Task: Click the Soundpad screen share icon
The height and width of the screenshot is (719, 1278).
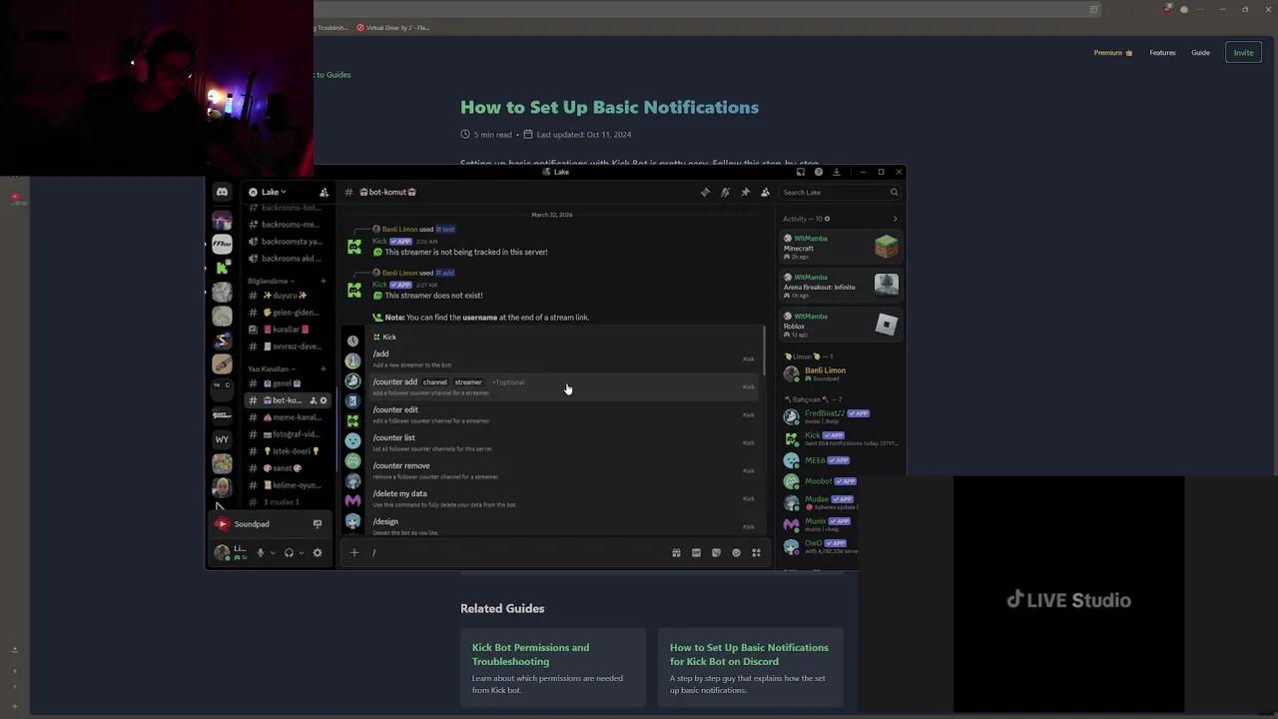Action: coord(318,523)
